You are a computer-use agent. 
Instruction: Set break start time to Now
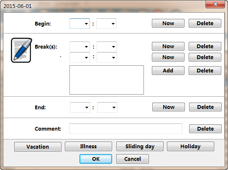click(x=168, y=46)
